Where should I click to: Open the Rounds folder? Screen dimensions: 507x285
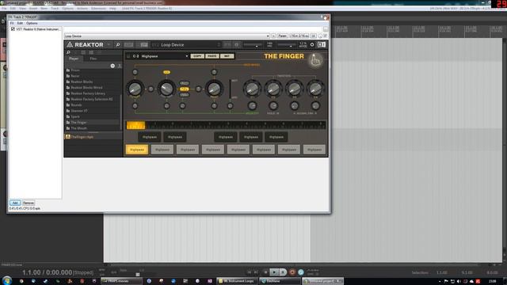[76, 105]
